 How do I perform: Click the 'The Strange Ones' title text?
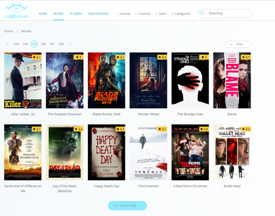tap(190, 114)
